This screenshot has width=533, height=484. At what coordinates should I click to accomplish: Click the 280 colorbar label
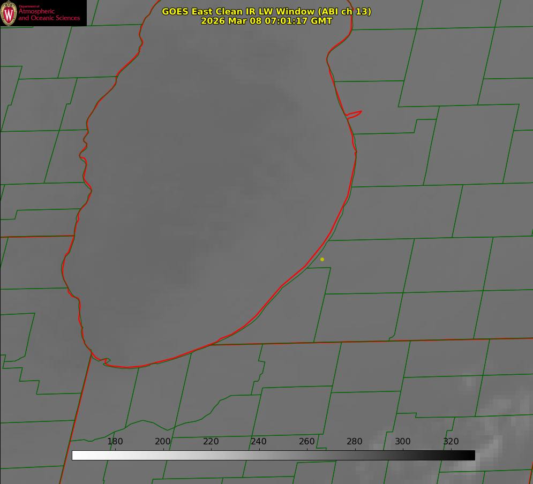(355, 441)
